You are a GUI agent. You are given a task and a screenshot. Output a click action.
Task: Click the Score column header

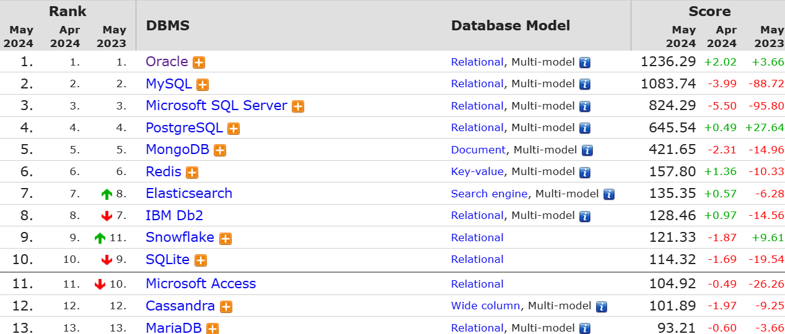tap(709, 11)
